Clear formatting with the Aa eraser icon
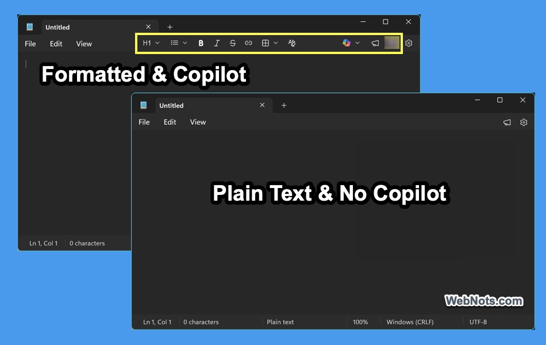546x345 pixels. click(x=292, y=43)
